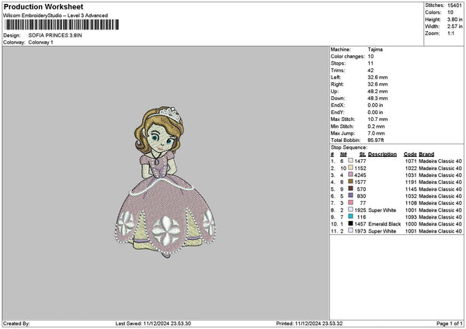Click the 'Colorway 1' value
Screen dimensions: 466x329
(40, 43)
